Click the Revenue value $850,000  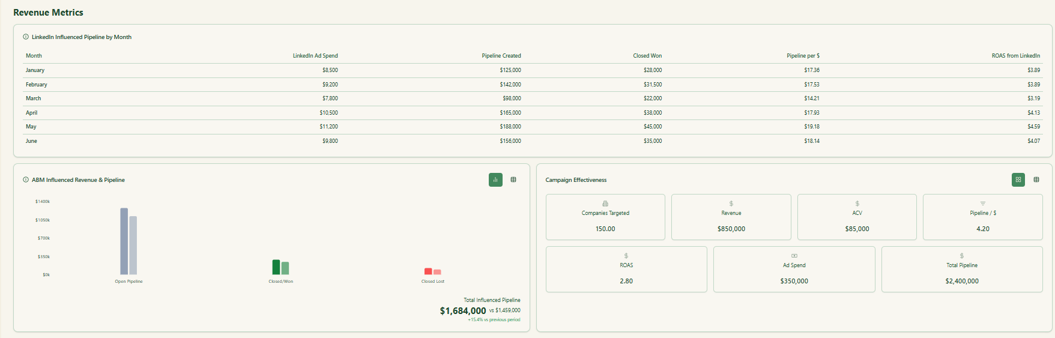tap(731, 229)
